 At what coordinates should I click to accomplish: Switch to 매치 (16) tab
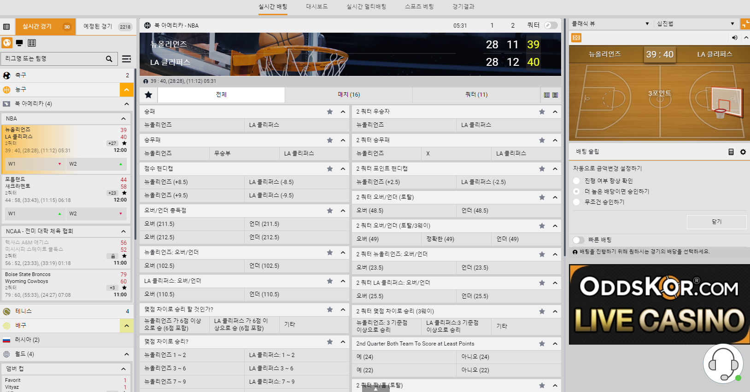pyautogui.click(x=349, y=95)
